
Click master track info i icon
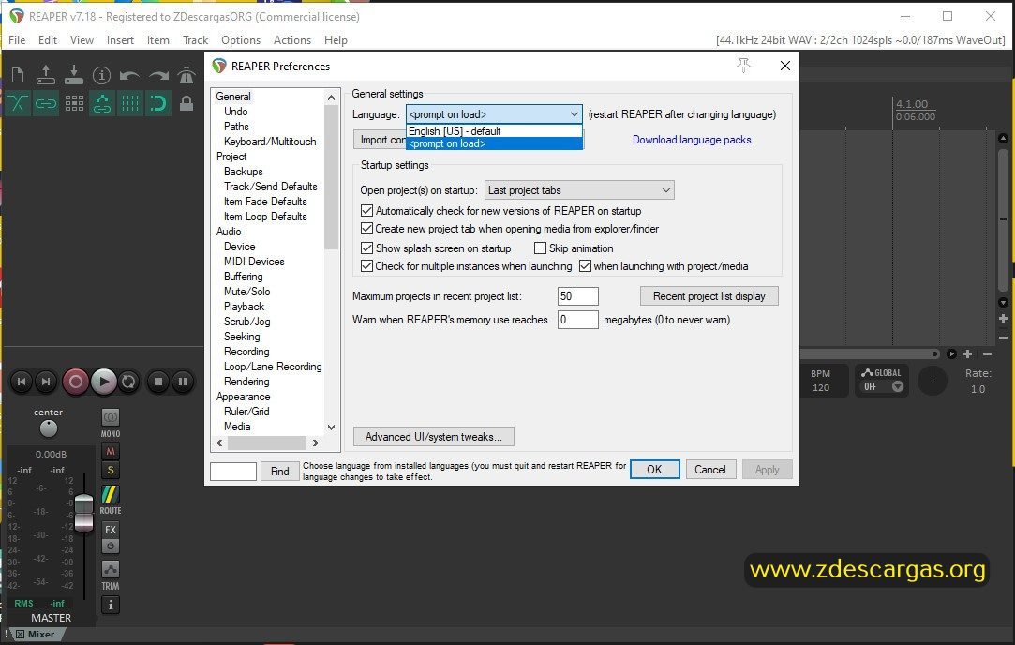[x=111, y=605]
